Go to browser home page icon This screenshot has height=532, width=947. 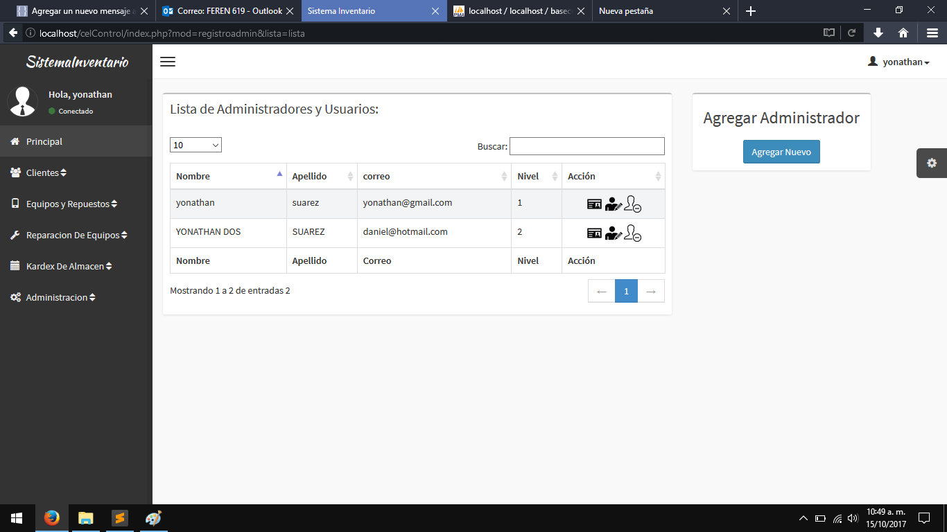pos(903,33)
